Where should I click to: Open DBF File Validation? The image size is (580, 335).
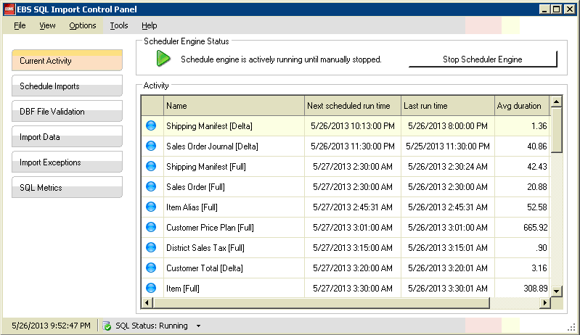click(x=67, y=111)
